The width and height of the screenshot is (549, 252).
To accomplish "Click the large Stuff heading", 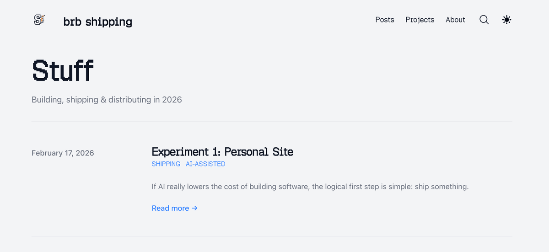I will pos(63,70).
